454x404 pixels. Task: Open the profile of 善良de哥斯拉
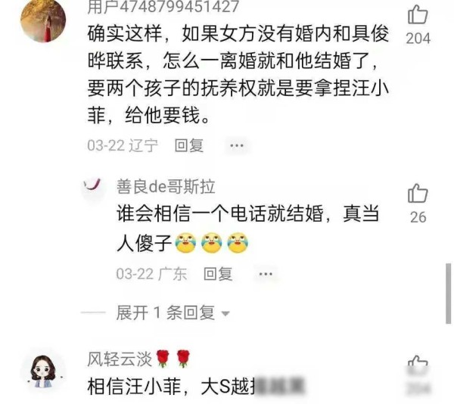pos(166,187)
